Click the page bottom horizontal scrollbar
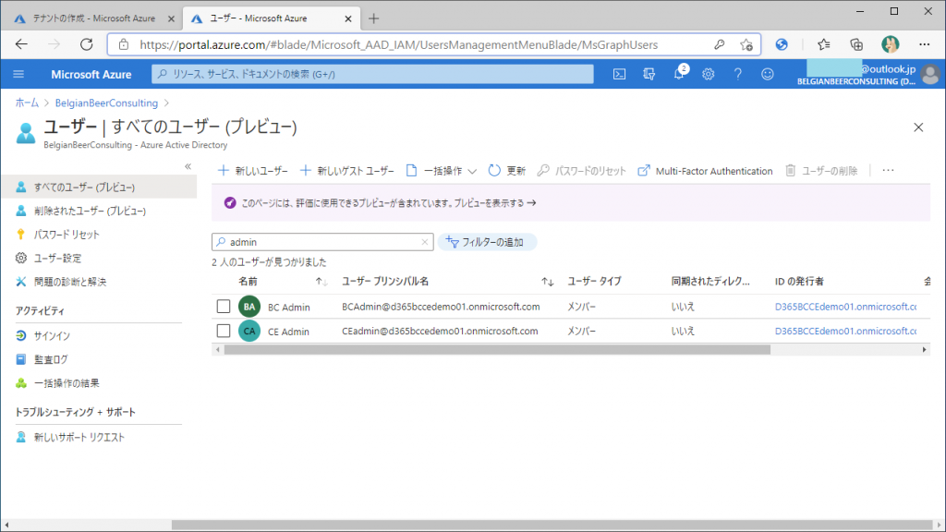 pyautogui.click(x=552, y=526)
